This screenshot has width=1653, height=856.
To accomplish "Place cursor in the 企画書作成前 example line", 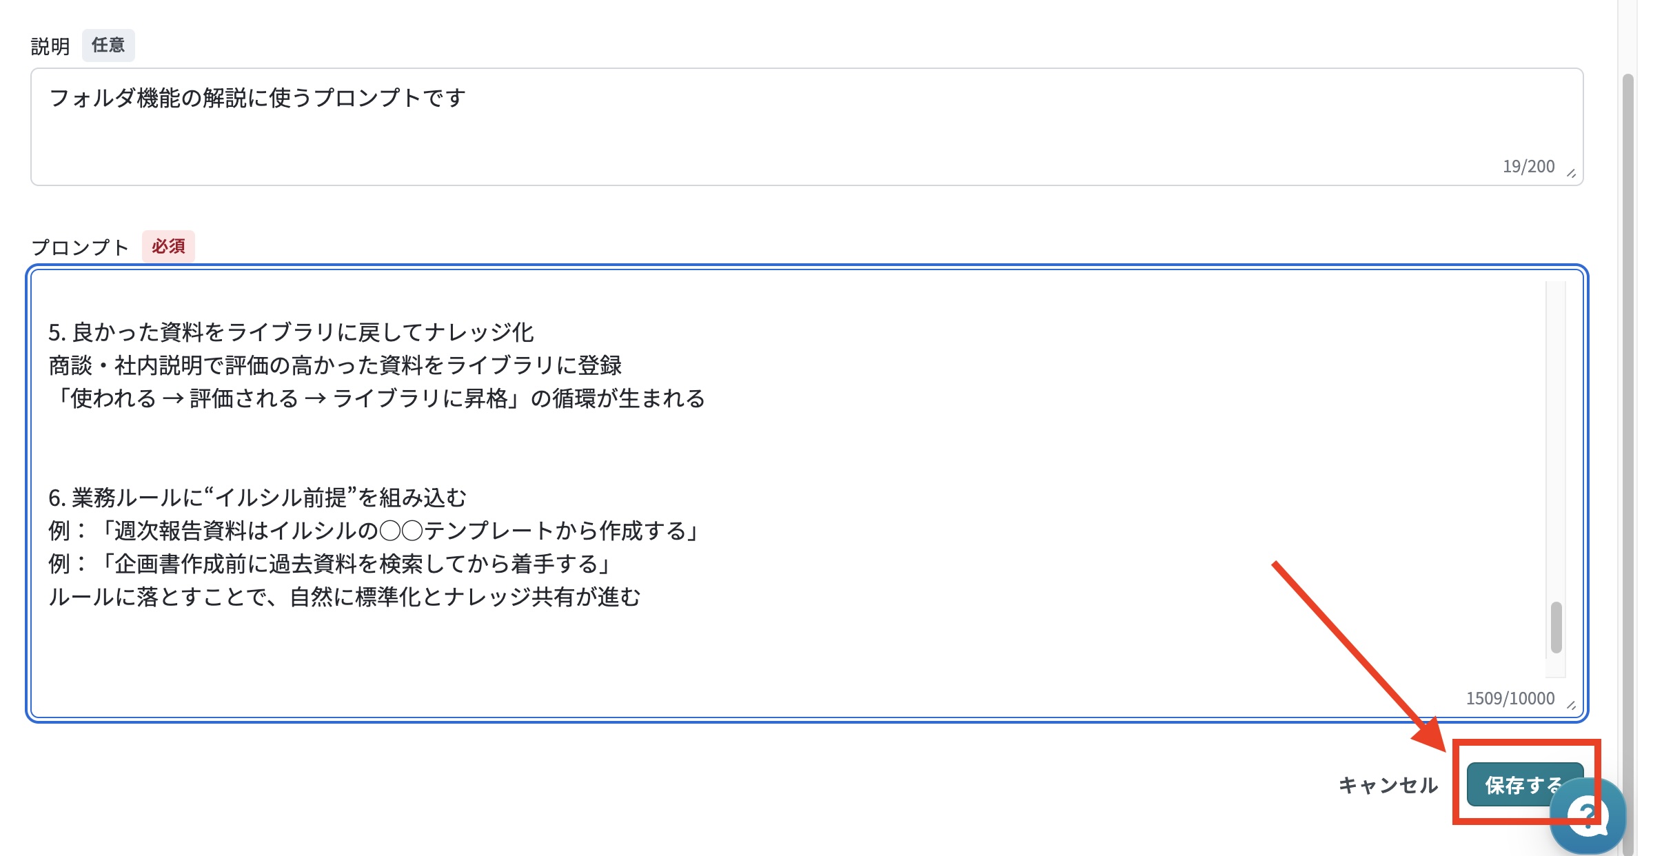I will click(x=331, y=564).
